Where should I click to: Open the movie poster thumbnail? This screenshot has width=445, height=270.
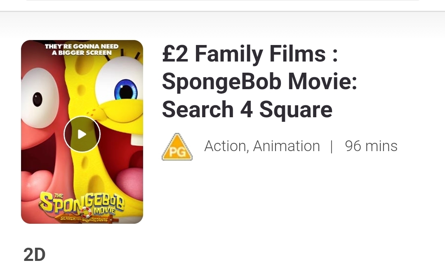tap(82, 131)
